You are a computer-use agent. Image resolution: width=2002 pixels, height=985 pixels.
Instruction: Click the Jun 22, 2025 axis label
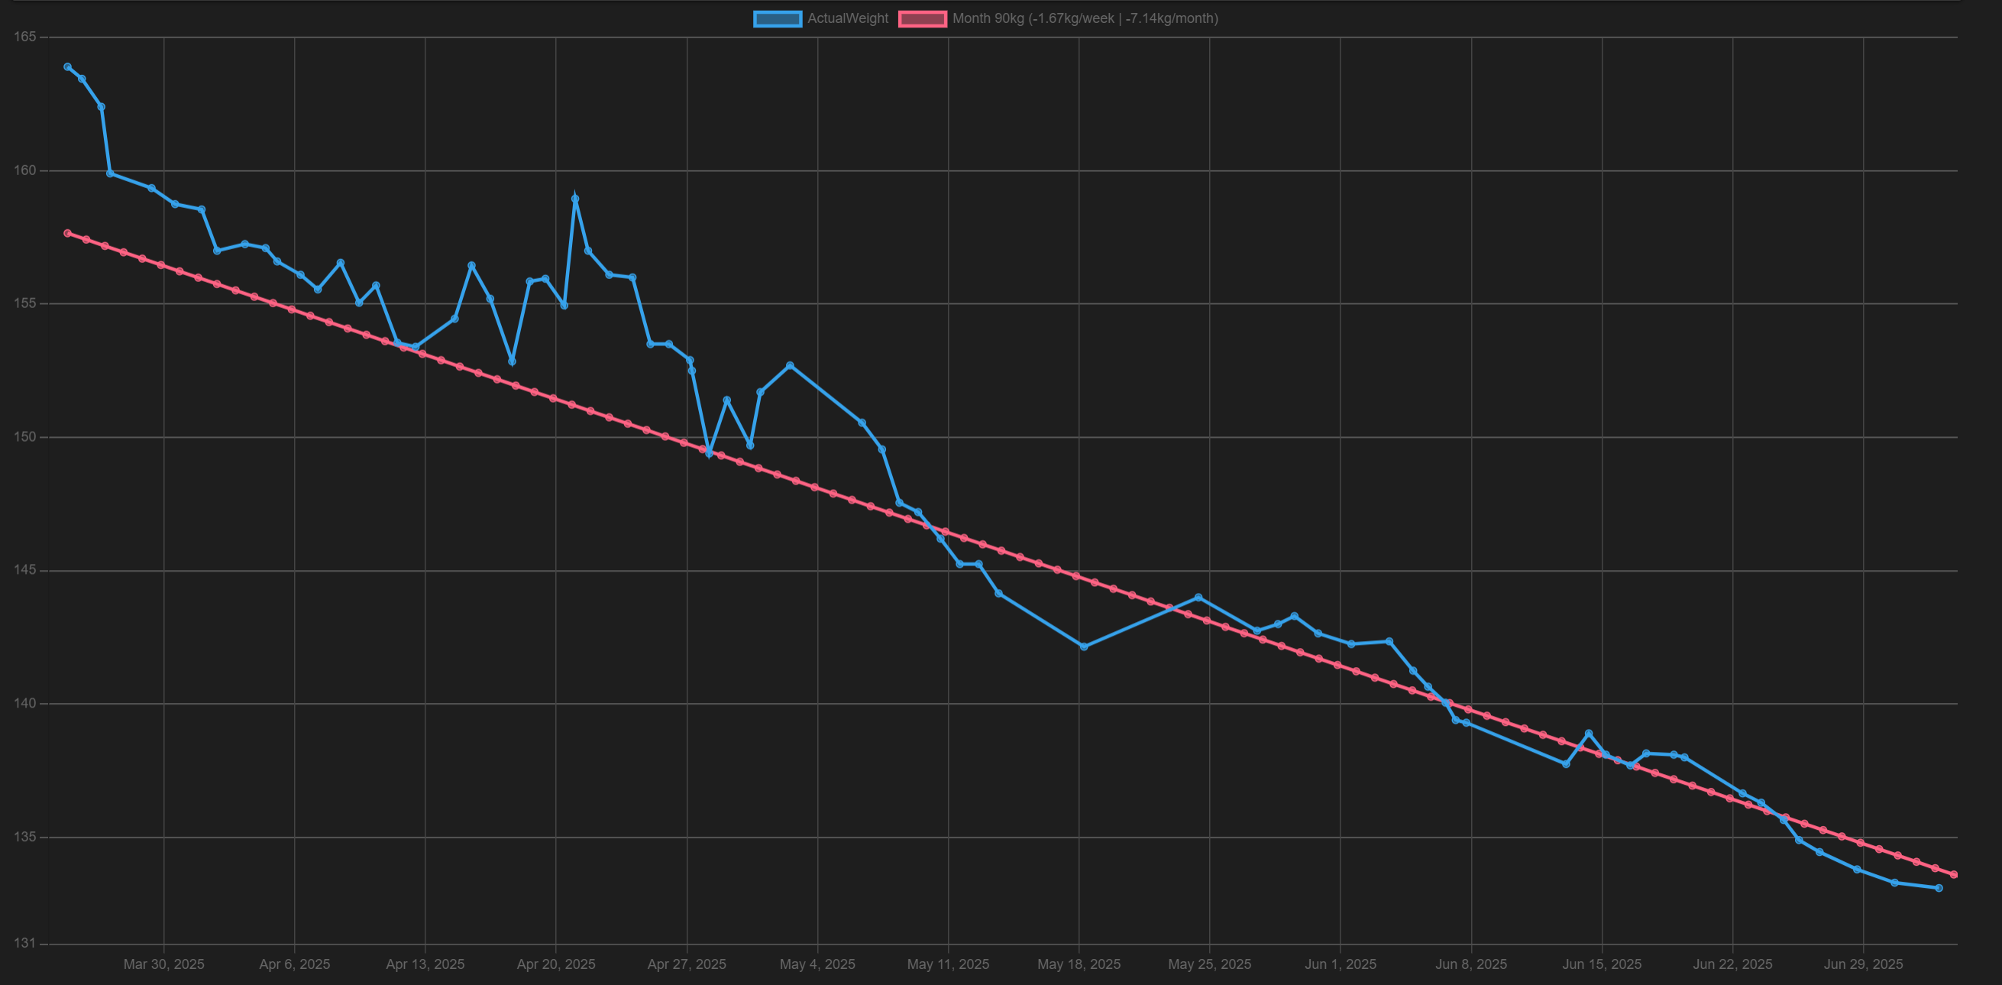(1732, 964)
